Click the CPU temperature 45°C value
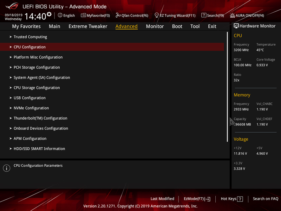The height and width of the screenshot is (211, 281). point(260,50)
